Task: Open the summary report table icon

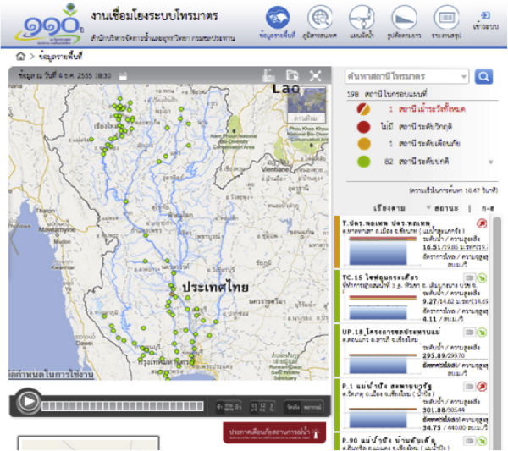Action: point(446,18)
